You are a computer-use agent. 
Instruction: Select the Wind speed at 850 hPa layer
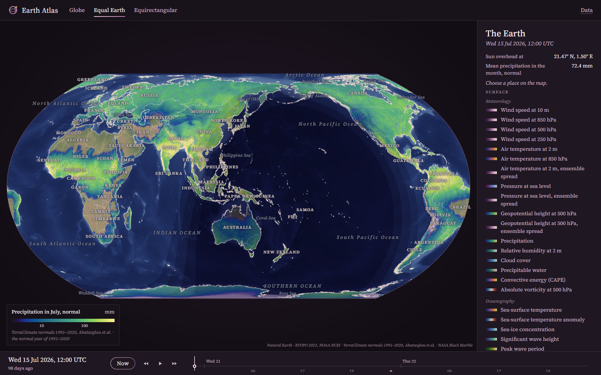[540, 120]
